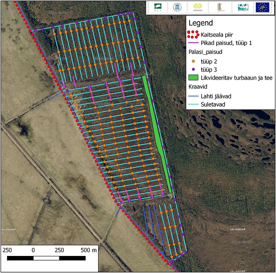Click the ELF logo in the header
This screenshot has width=276, height=273.
158,7
